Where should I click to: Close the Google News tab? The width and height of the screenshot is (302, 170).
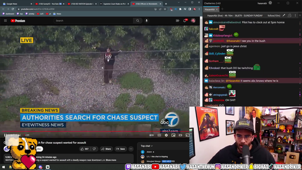point(31,4)
